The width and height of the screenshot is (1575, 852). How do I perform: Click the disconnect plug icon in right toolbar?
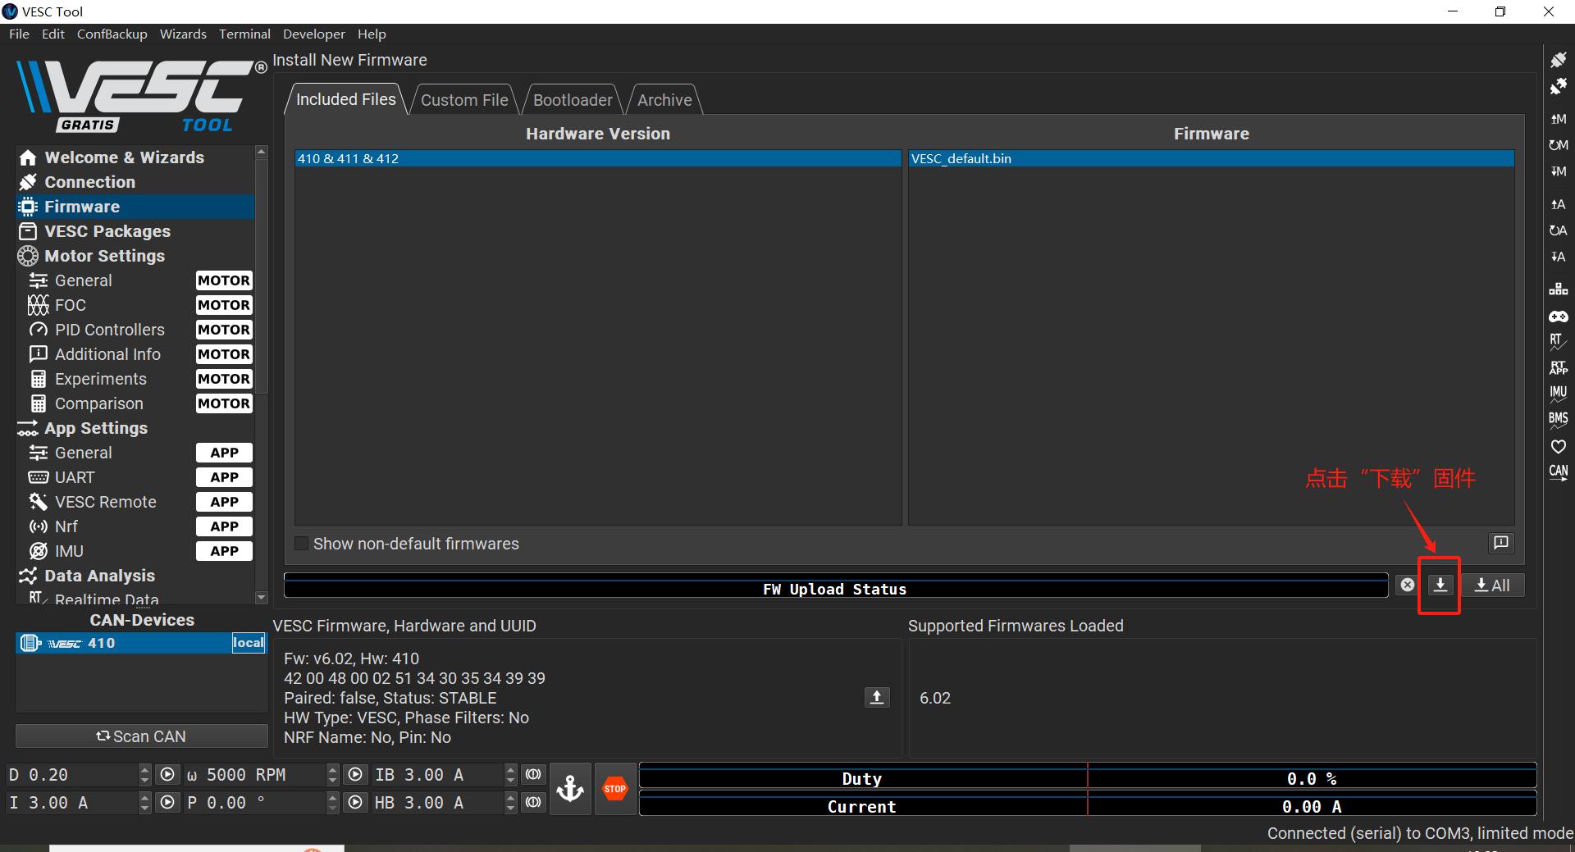pos(1558,86)
